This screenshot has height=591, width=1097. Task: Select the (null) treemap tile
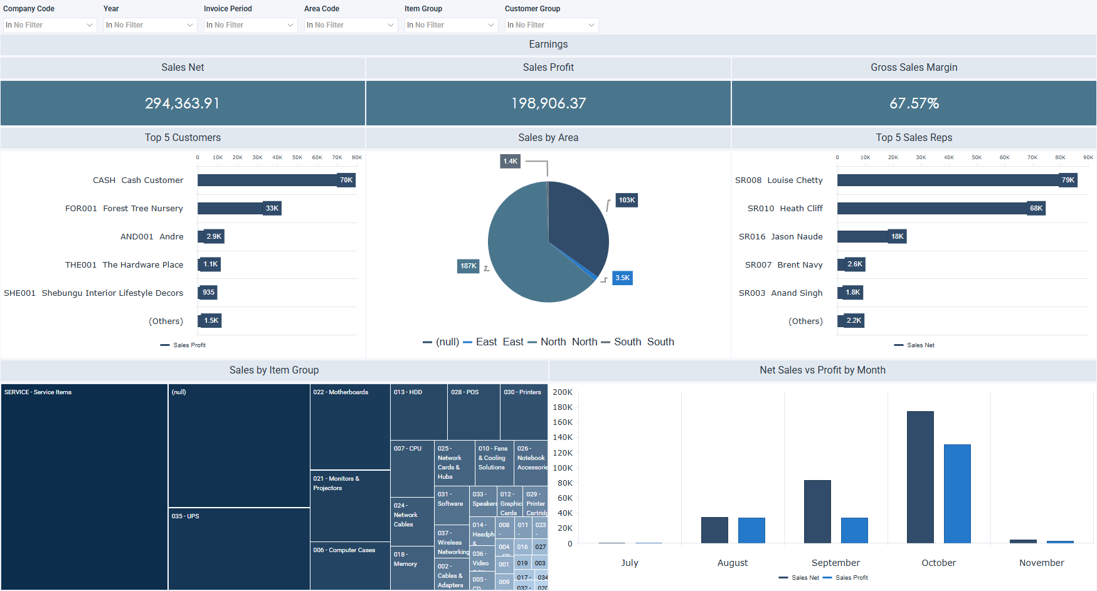pyautogui.click(x=239, y=446)
